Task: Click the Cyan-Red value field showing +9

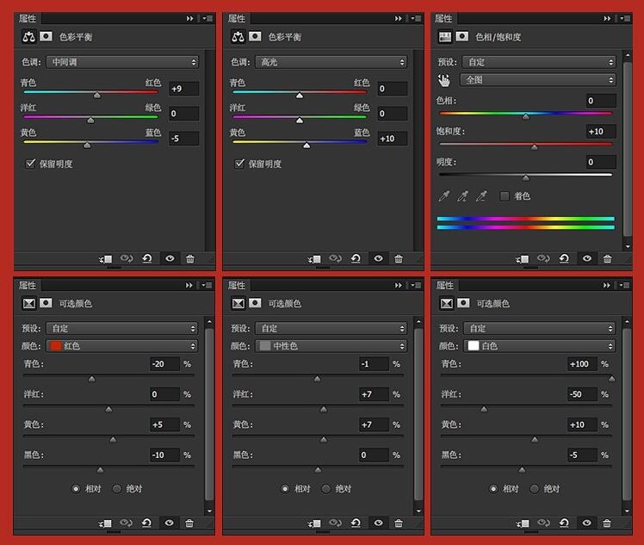Action: (184, 89)
